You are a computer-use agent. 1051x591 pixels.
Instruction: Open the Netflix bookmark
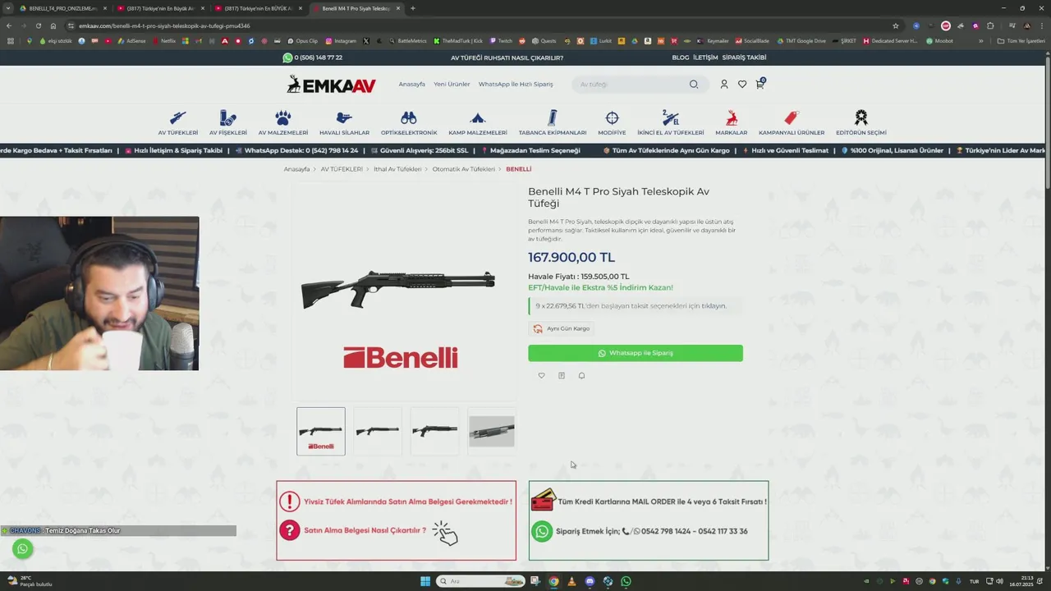point(163,41)
